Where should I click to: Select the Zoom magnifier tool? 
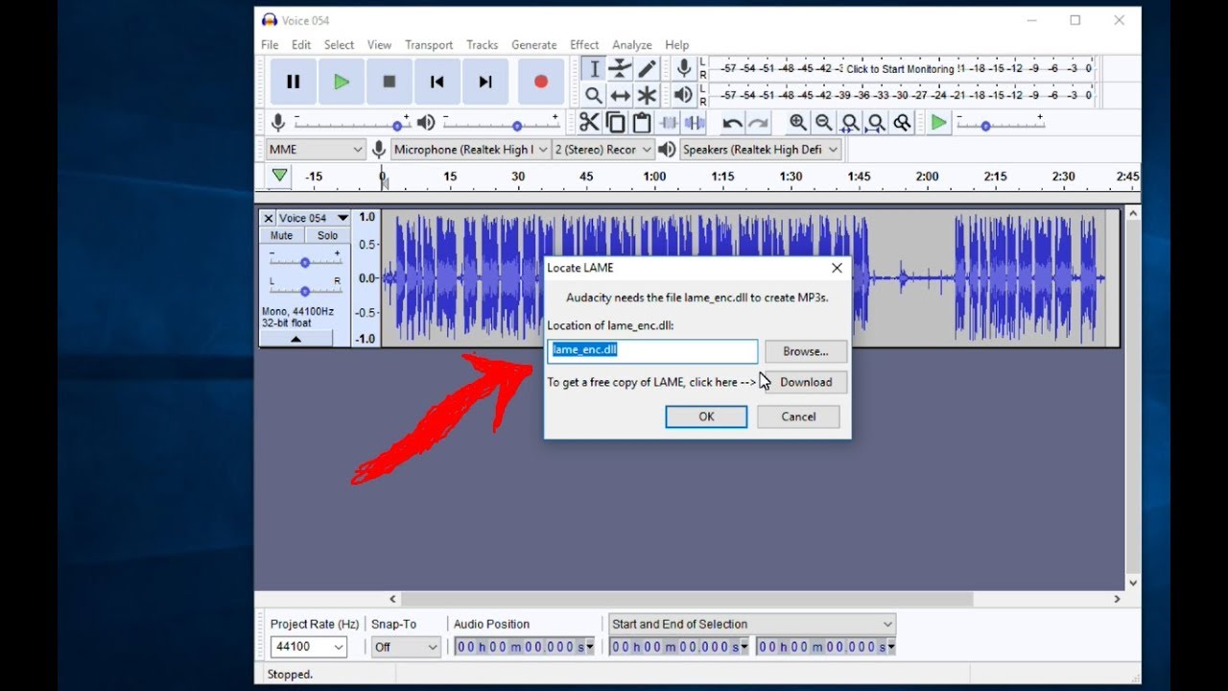(x=594, y=95)
